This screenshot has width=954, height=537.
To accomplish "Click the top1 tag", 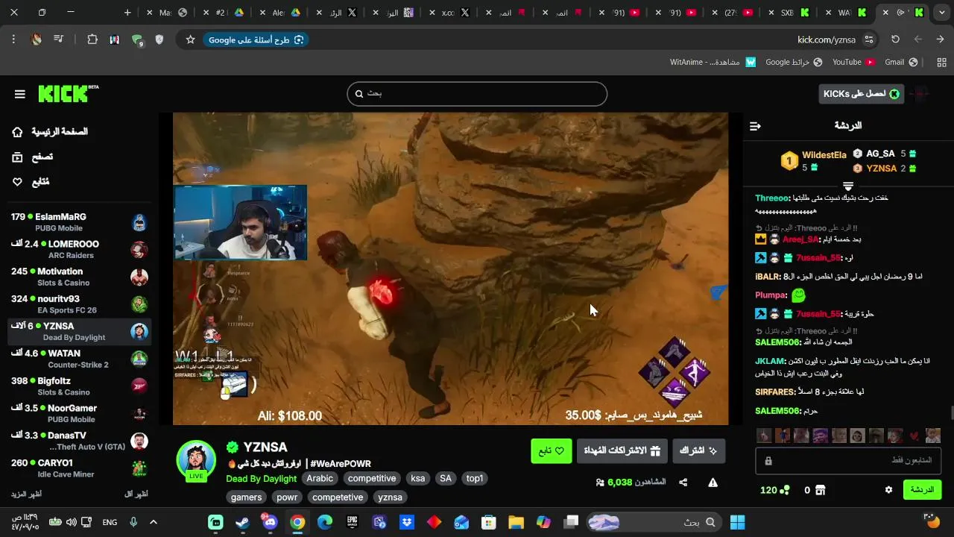I will (x=475, y=479).
